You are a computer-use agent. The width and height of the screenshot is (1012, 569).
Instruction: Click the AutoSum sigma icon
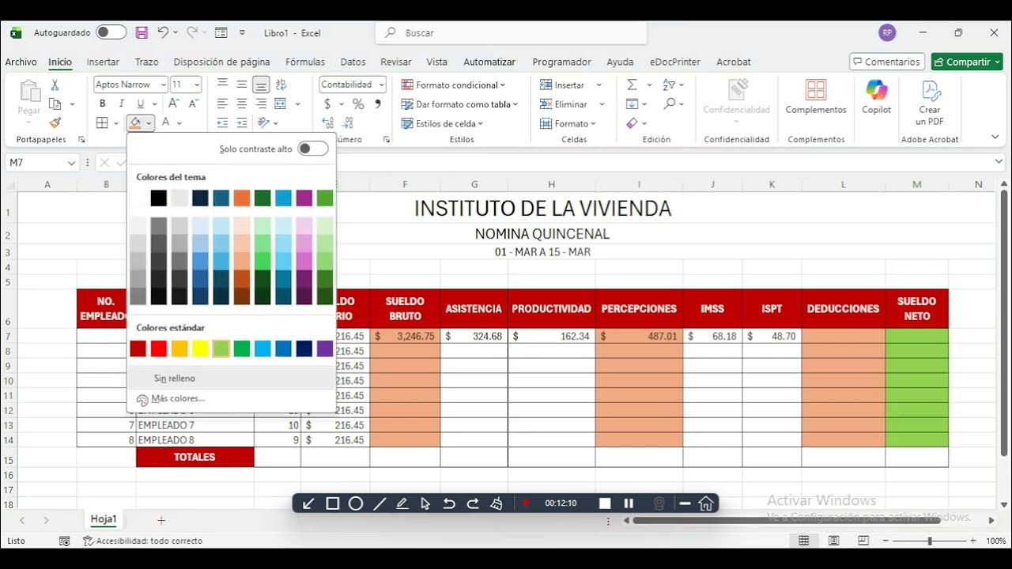tap(632, 85)
